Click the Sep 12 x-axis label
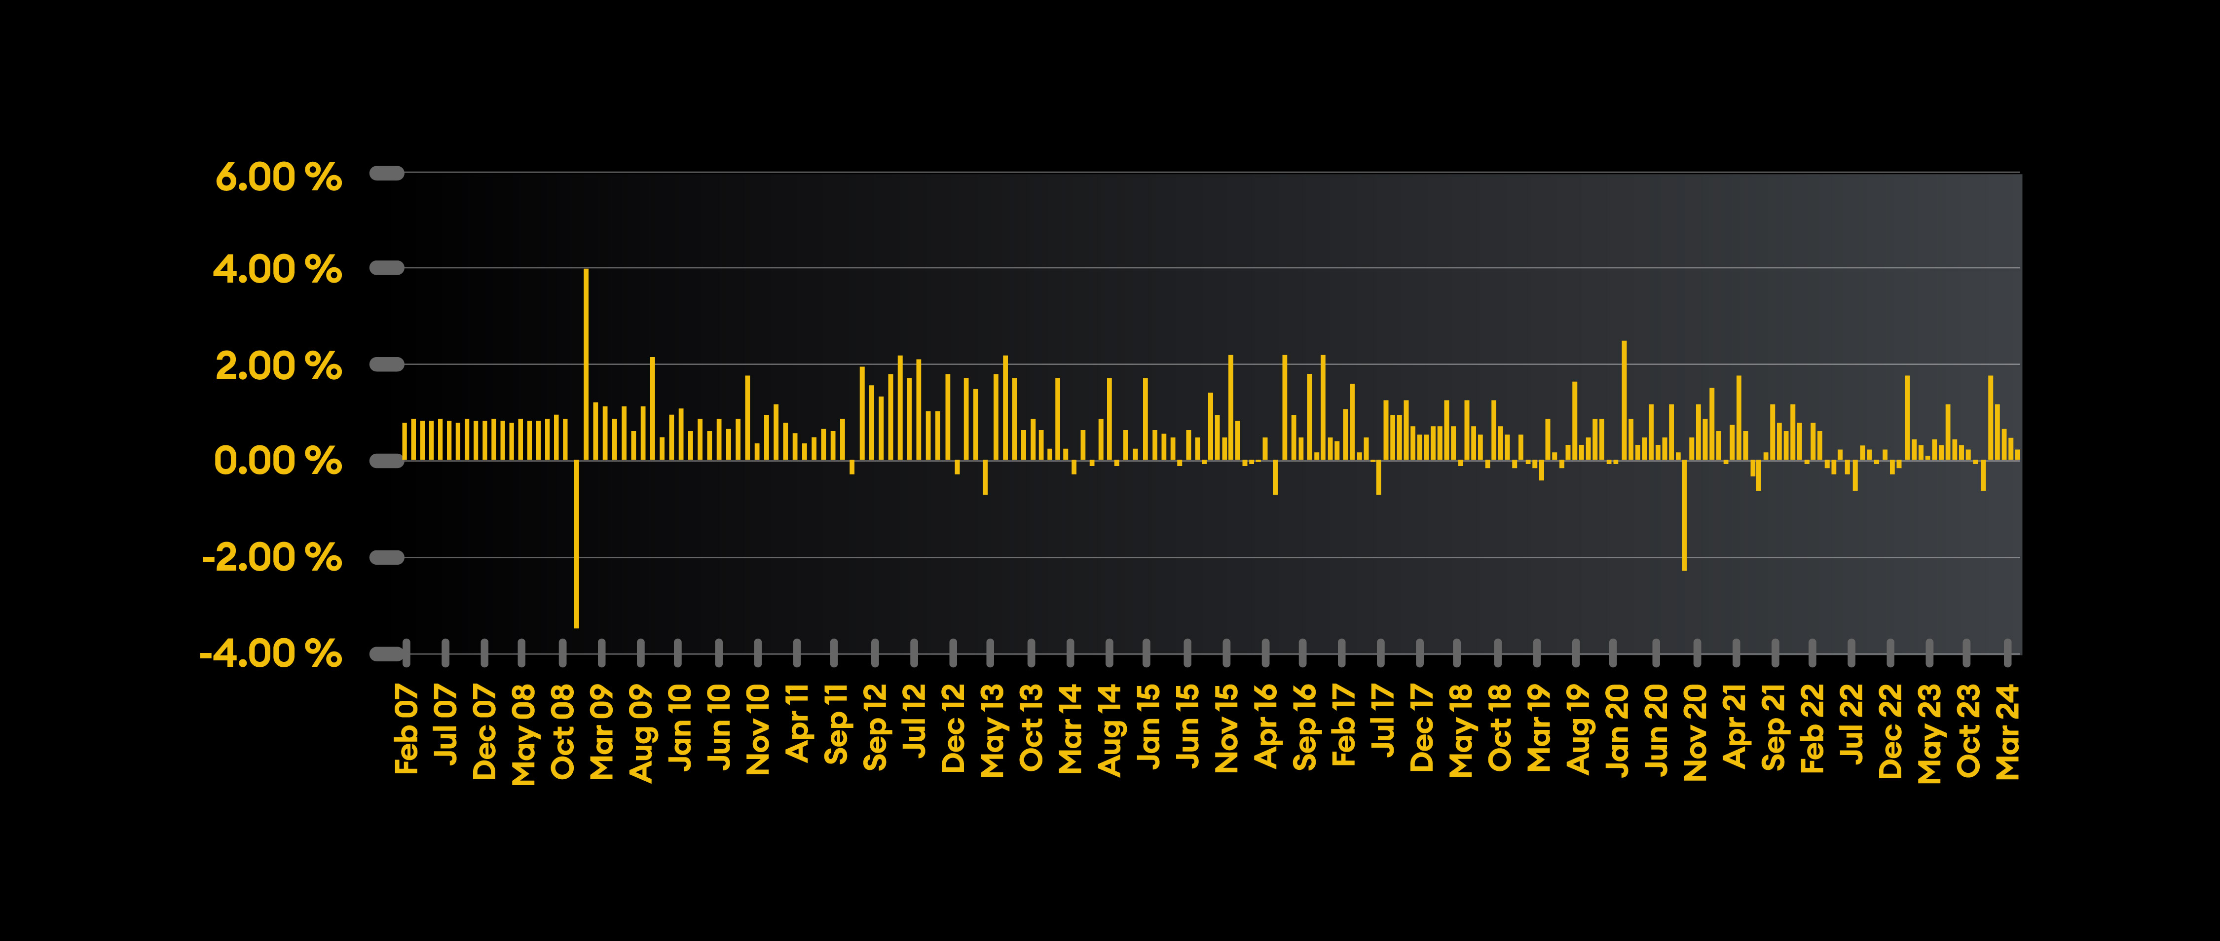Image resolution: width=2220 pixels, height=941 pixels. [x=875, y=727]
